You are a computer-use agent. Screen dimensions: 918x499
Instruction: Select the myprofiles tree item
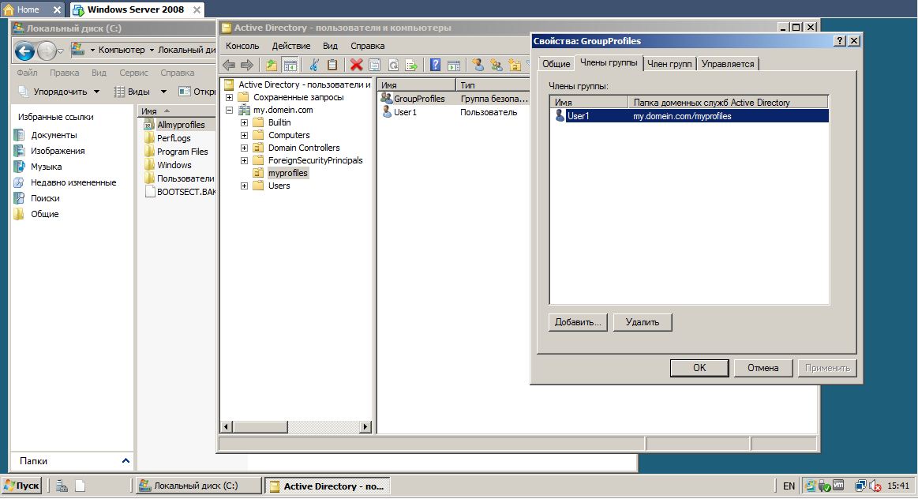[x=287, y=174]
